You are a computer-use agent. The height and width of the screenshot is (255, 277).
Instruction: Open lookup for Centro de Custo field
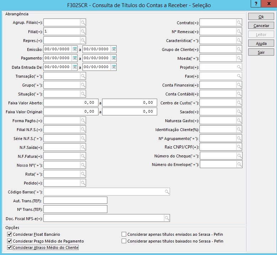point(239,103)
